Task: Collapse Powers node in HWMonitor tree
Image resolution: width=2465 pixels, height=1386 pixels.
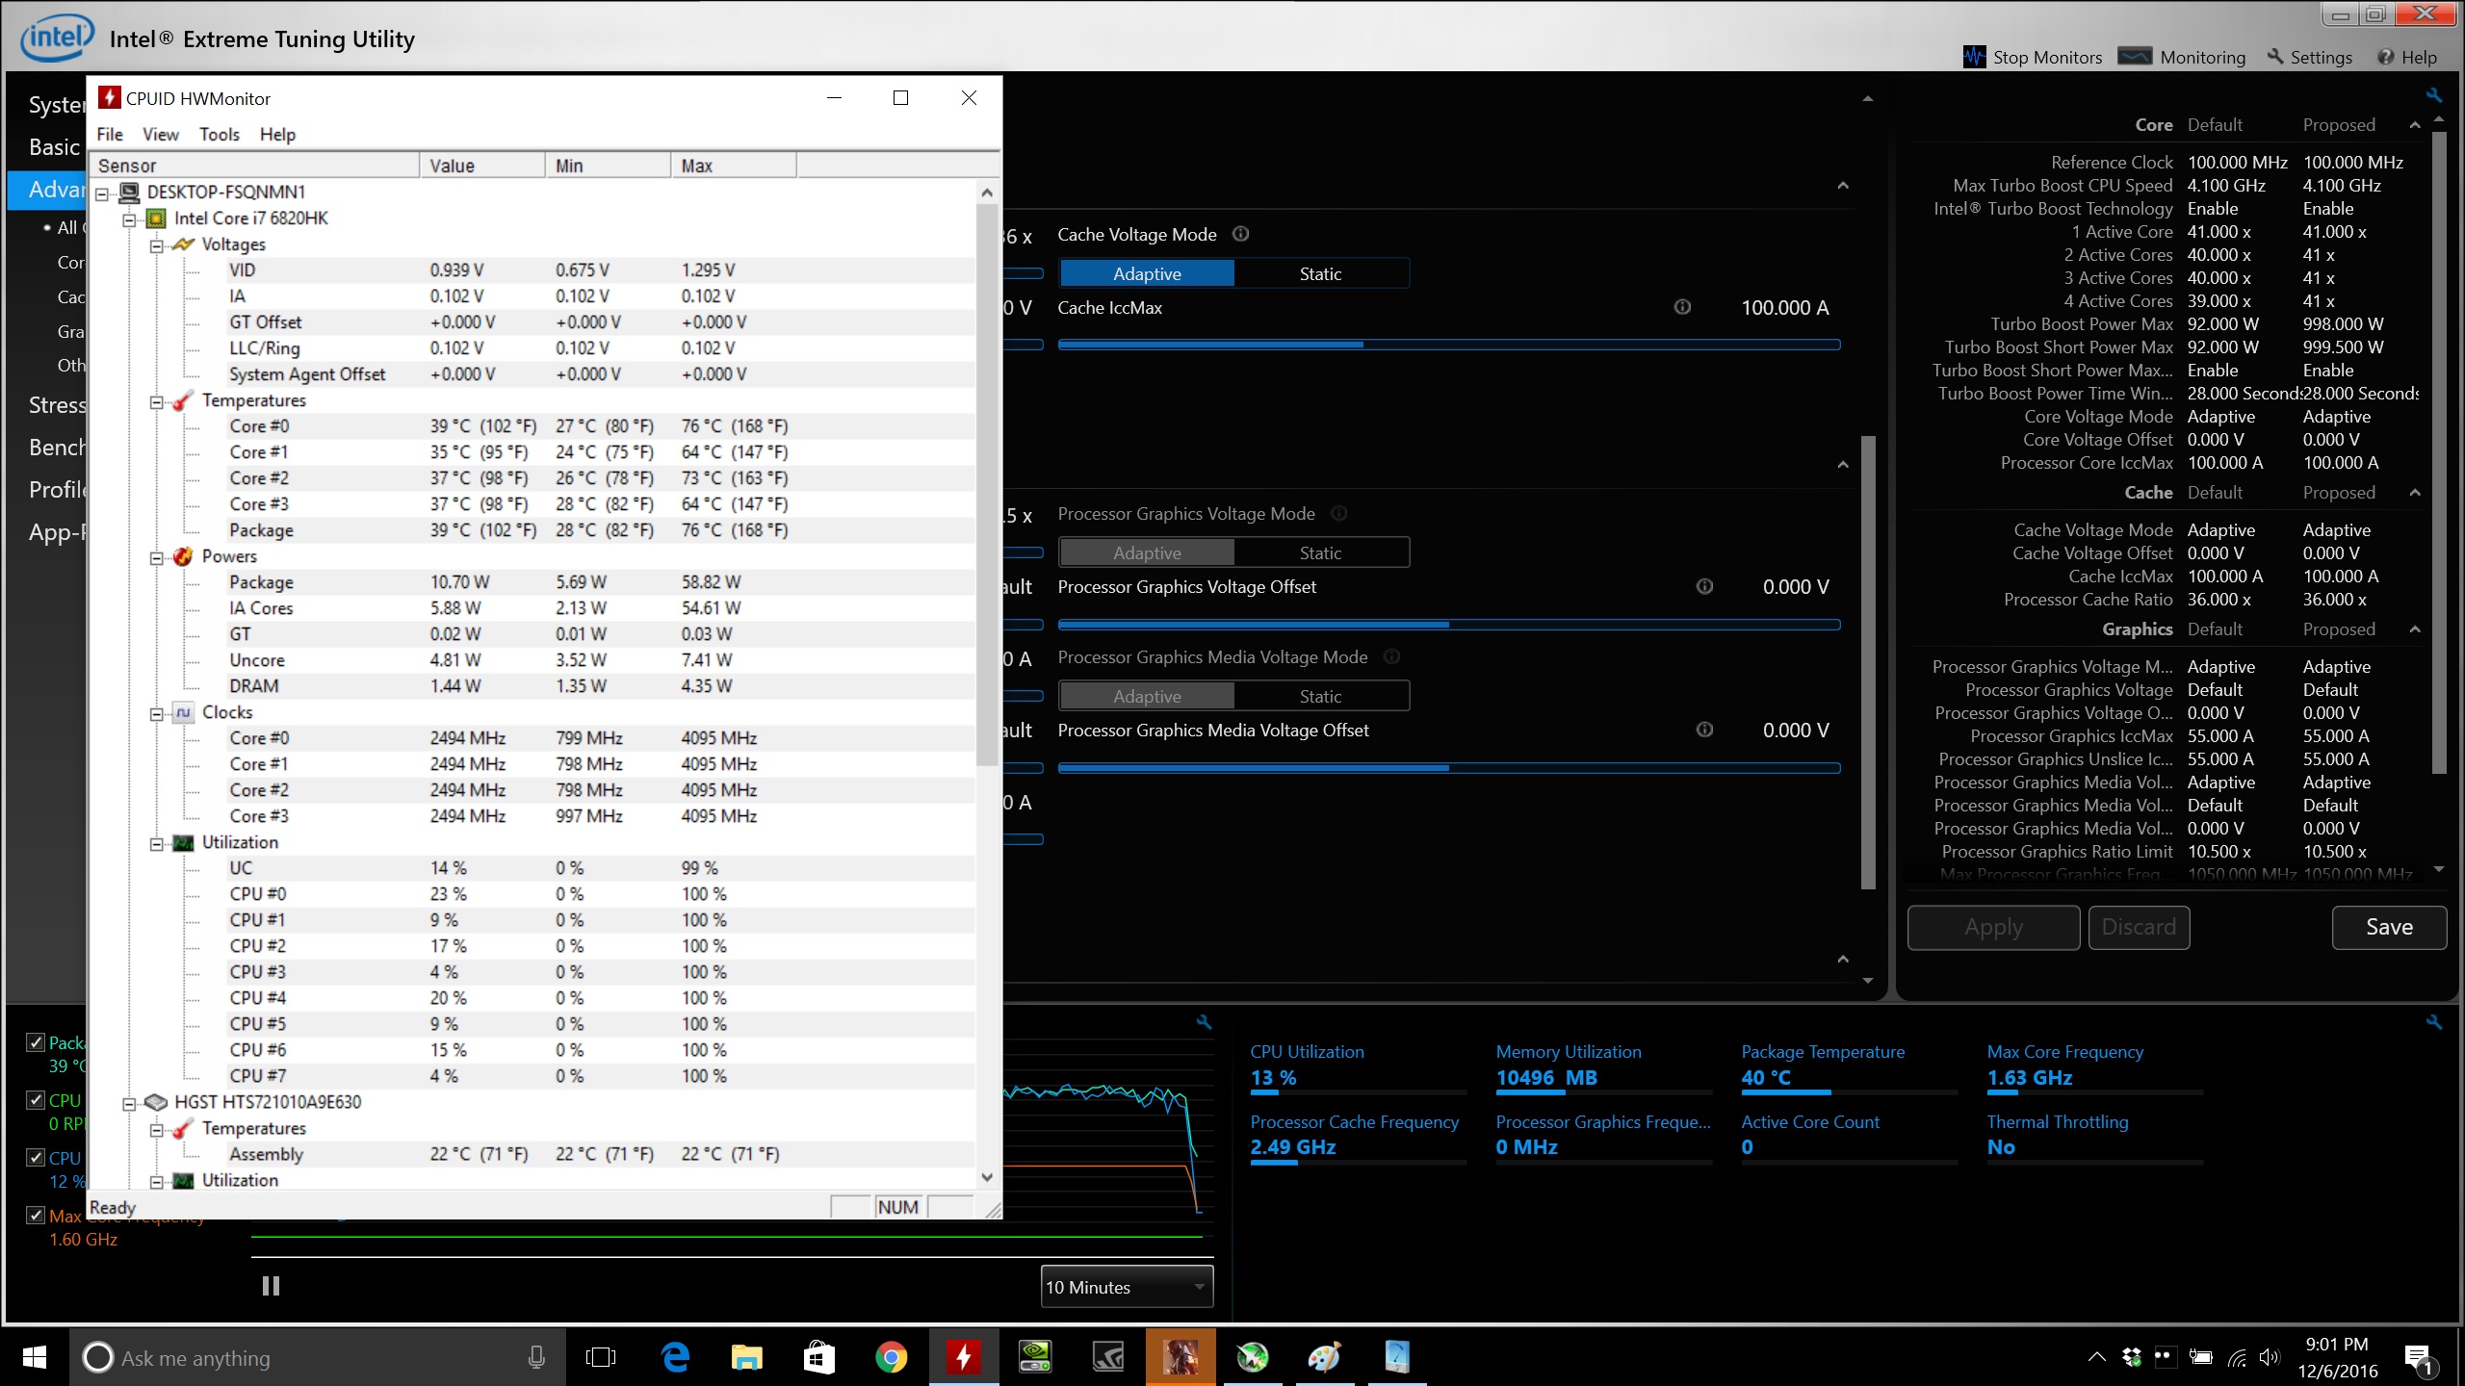Action: point(156,557)
